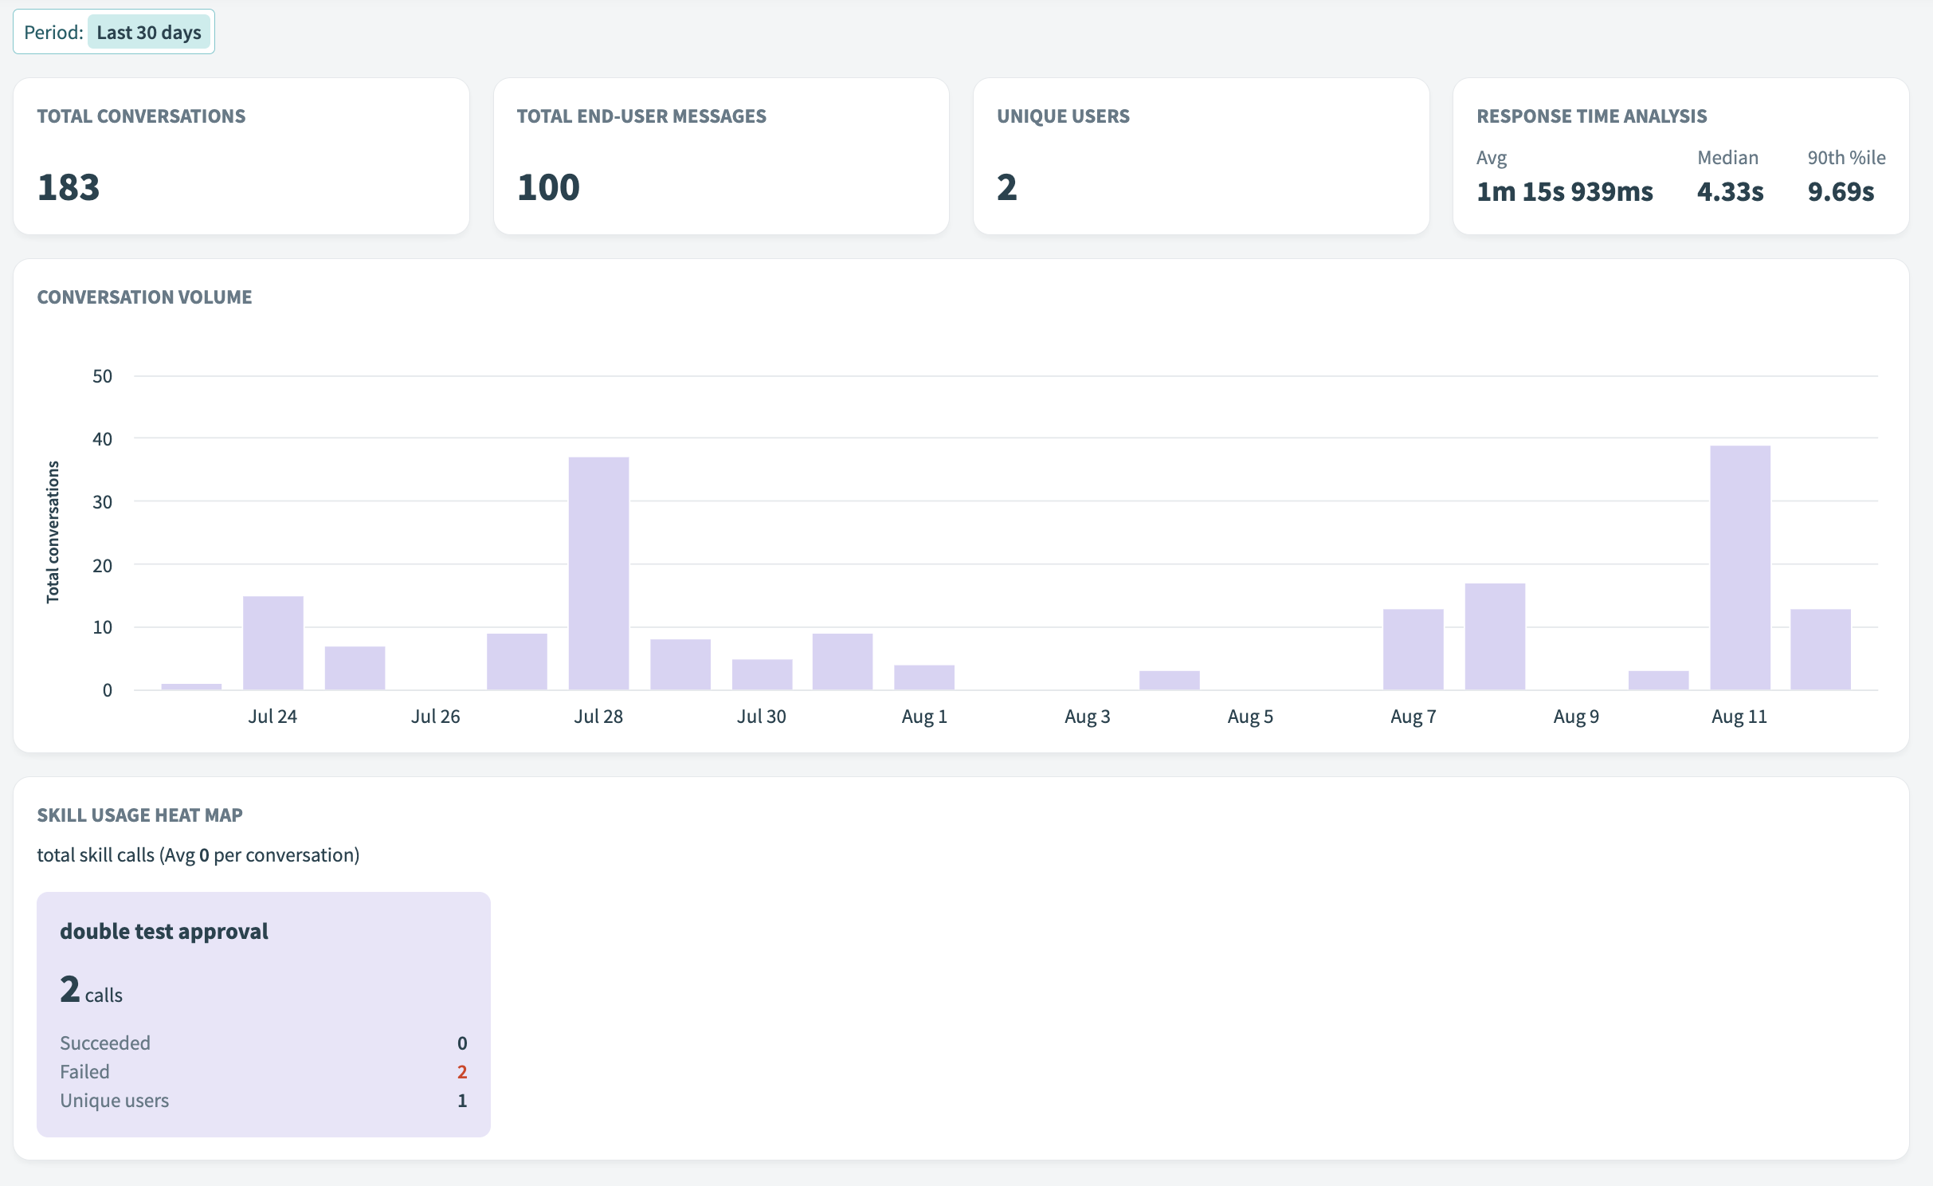Select the Total Conversations metric card
Image resolution: width=1933 pixels, height=1186 pixels.
241,155
